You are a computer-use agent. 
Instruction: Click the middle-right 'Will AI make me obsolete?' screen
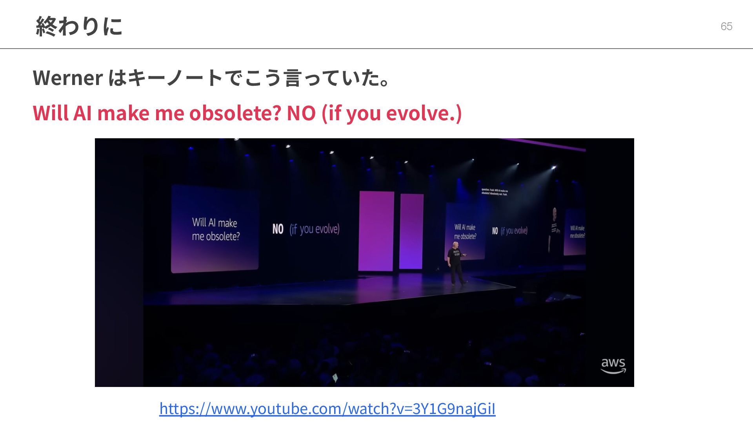465,231
